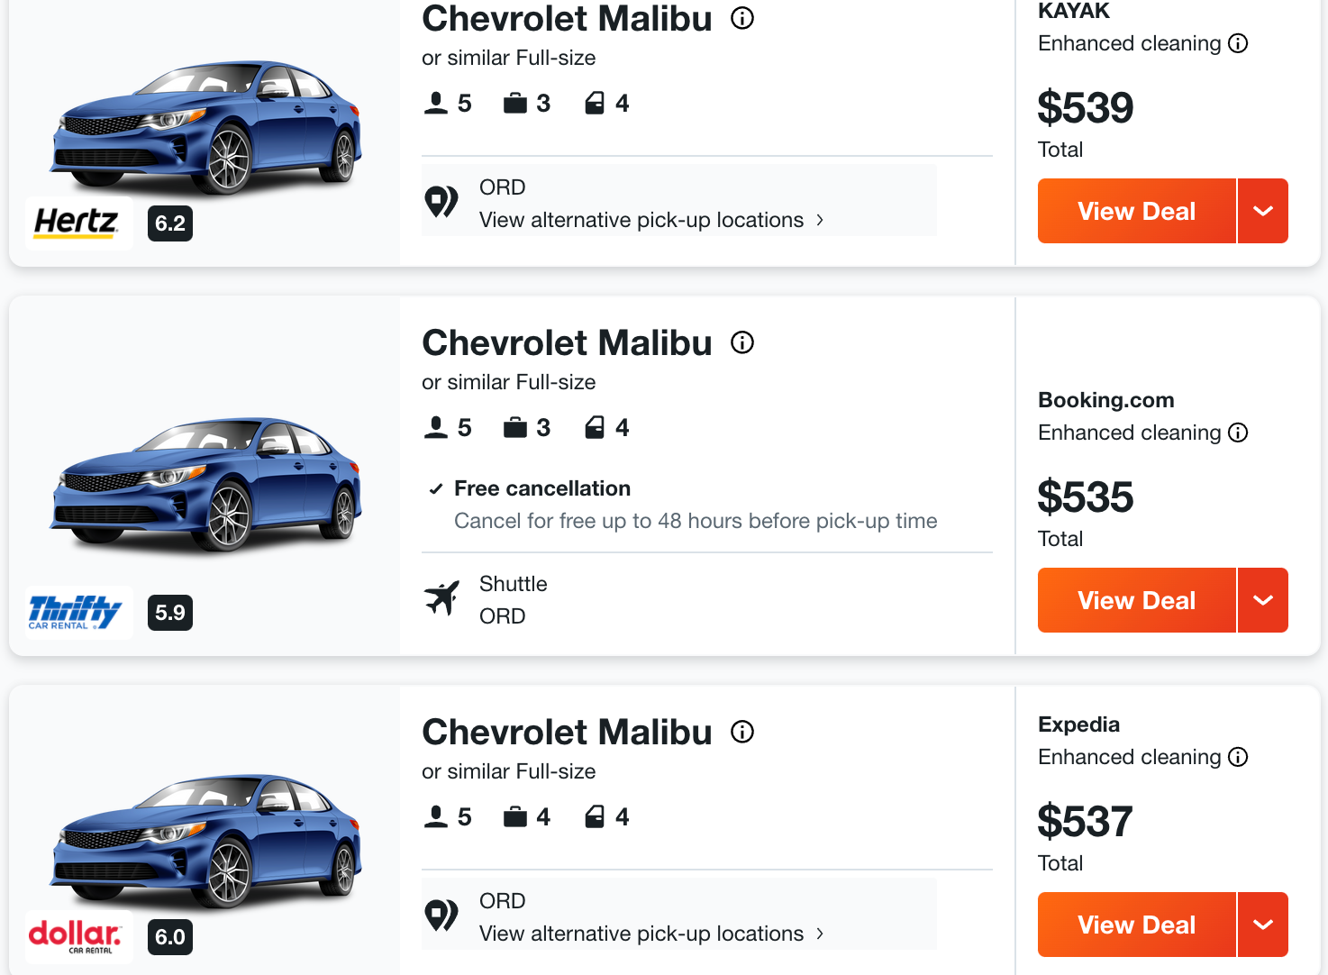Click View Deal for the $535 Booking.com offer
This screenshot has width=1328, height=975.
pos(1136,600)
